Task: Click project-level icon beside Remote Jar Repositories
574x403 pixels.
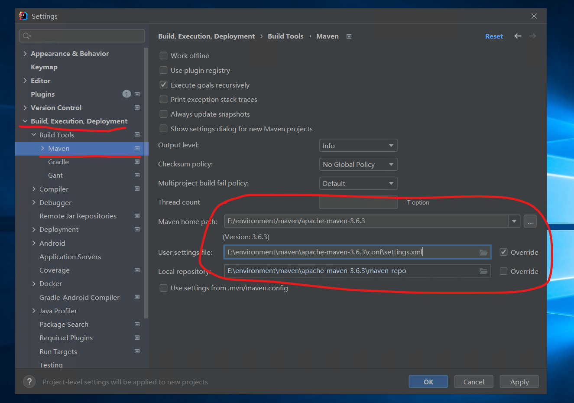Action: point(137,216)
